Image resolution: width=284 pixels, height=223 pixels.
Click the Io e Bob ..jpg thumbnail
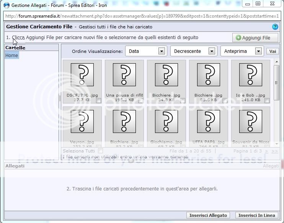pos(250,75)
